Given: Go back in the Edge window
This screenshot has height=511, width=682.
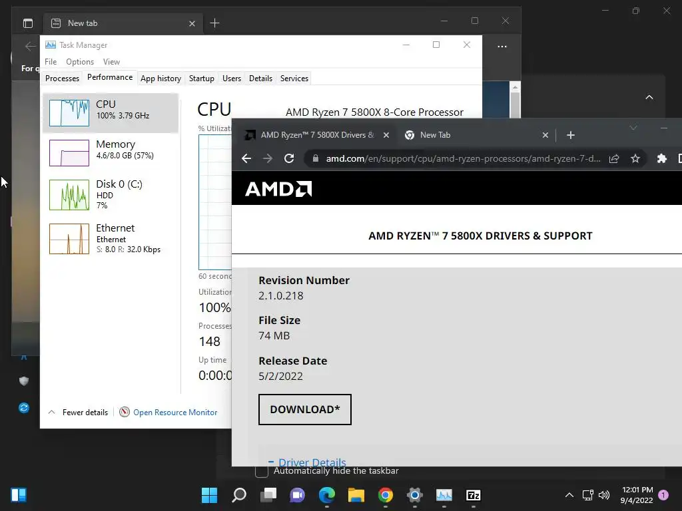Looking at the screenshot, I should pyautogui.click(x=30, y=46).
